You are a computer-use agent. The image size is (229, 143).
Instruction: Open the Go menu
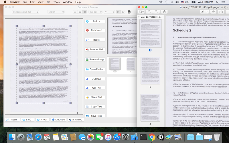point(48,2)
